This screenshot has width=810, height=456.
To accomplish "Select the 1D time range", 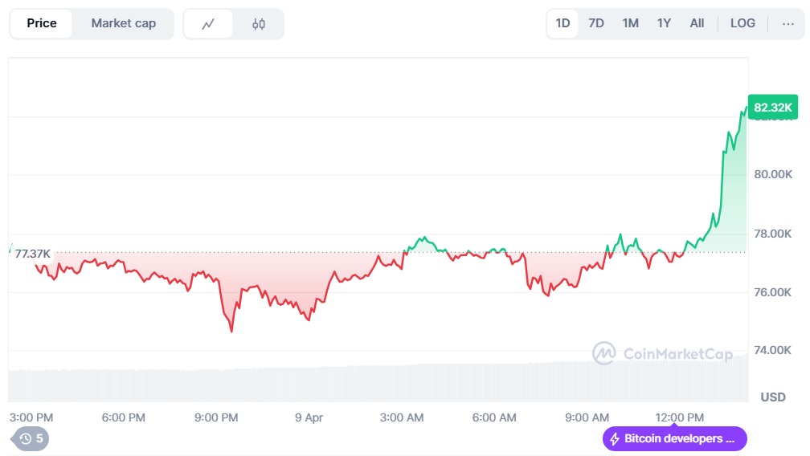I will [x=562, y=23].
